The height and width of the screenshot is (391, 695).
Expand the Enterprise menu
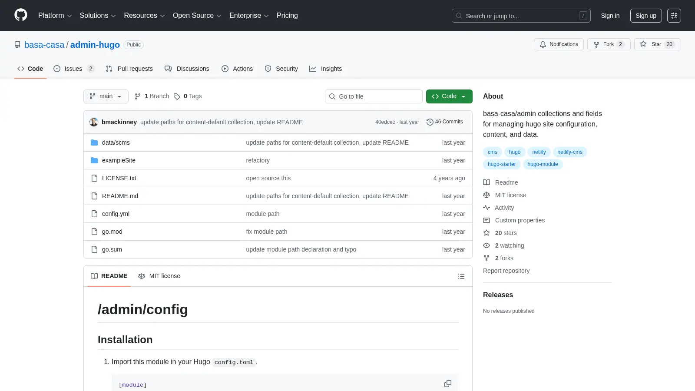[x=249, y=16]
